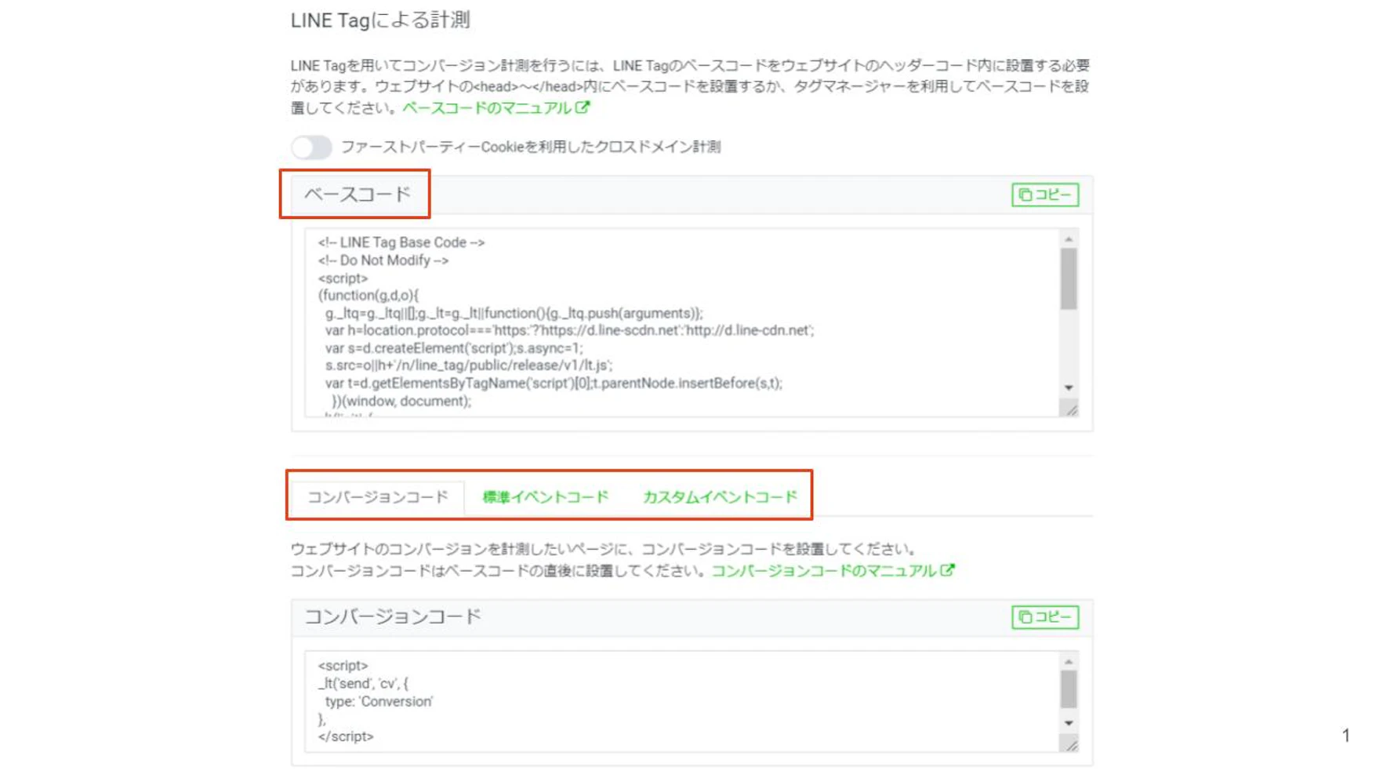Click the external-link icon beside コンバージョンコードのマニュアル
Viewport: 1383px width, 778px height.
pos(948,570)
